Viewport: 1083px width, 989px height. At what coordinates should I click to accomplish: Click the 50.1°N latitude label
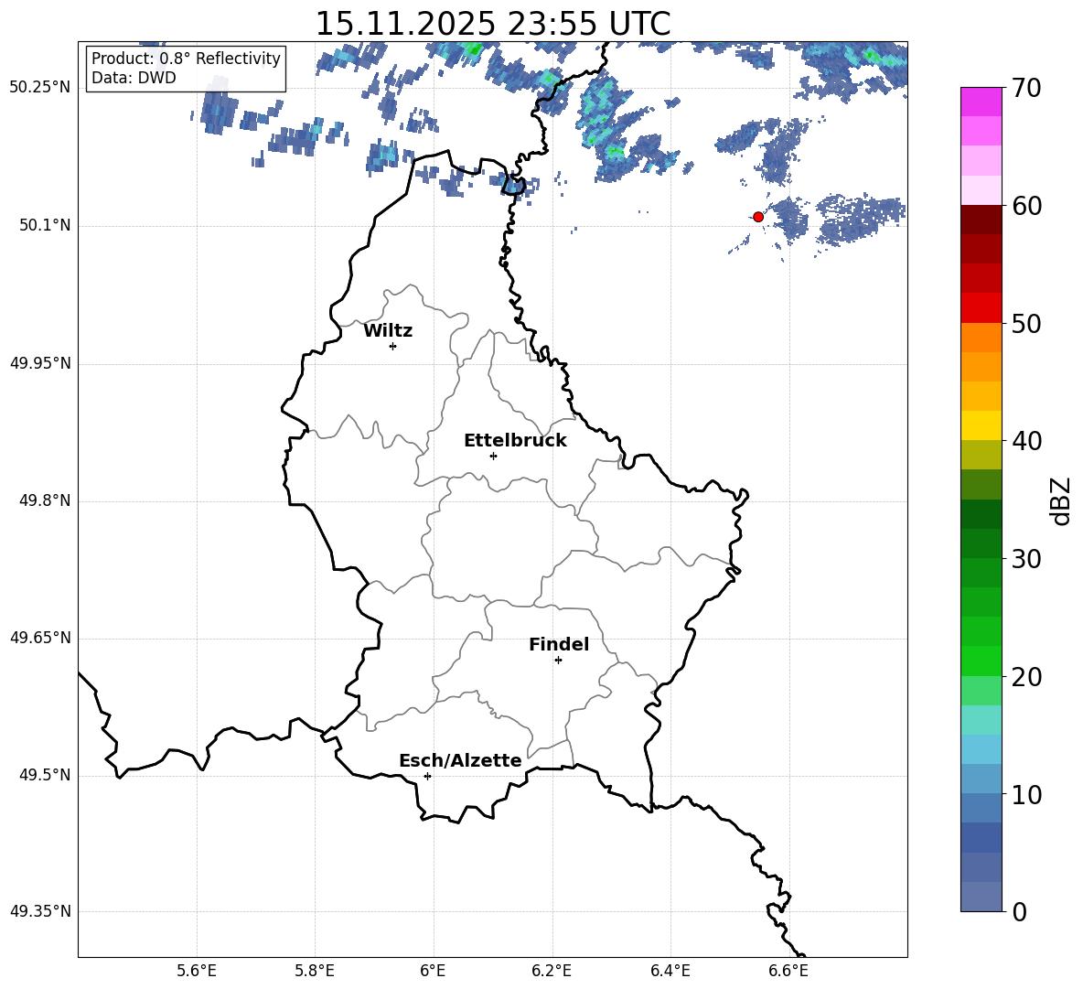click(45, 226)
